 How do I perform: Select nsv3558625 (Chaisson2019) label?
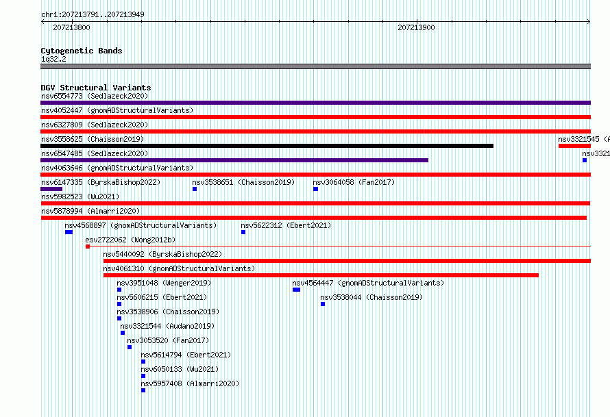point(93,139)
